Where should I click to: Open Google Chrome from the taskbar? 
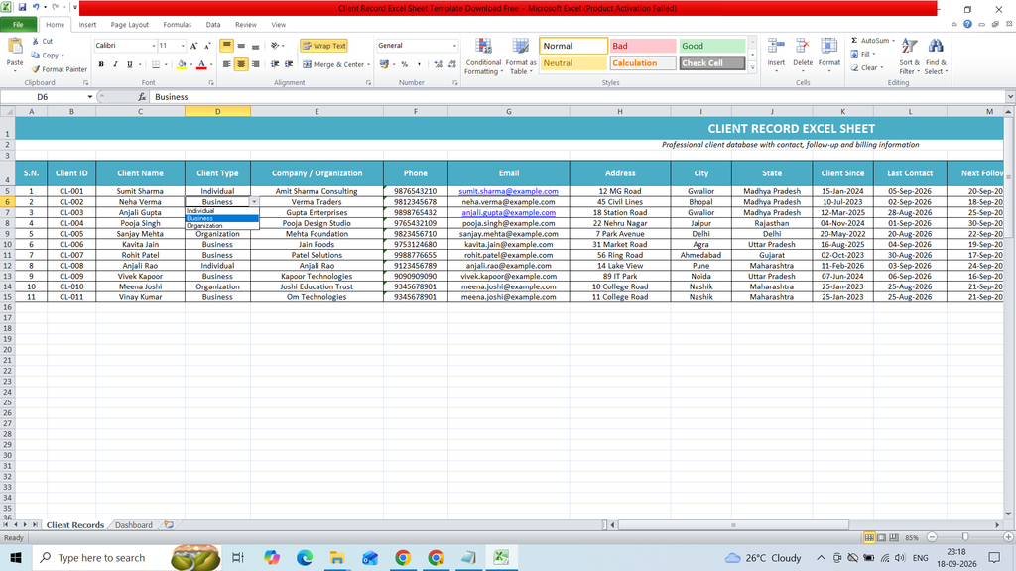point(403,557)
